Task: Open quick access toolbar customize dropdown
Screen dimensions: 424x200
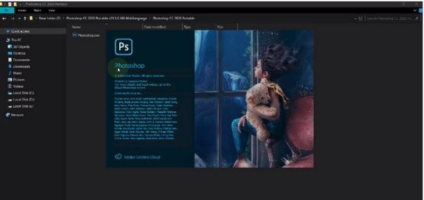Action: point(20,4)
